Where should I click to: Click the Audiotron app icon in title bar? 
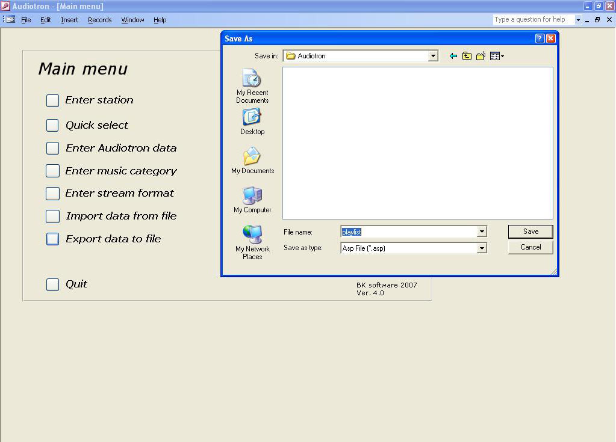tap(5, 6)
